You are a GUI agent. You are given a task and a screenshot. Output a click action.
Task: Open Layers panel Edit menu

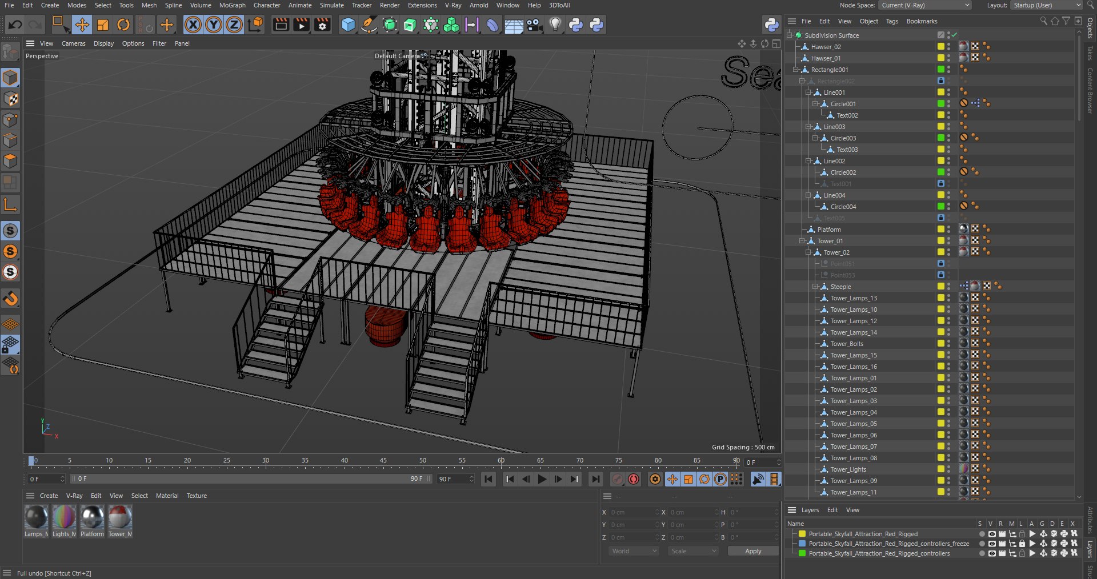tap(832, 510)
